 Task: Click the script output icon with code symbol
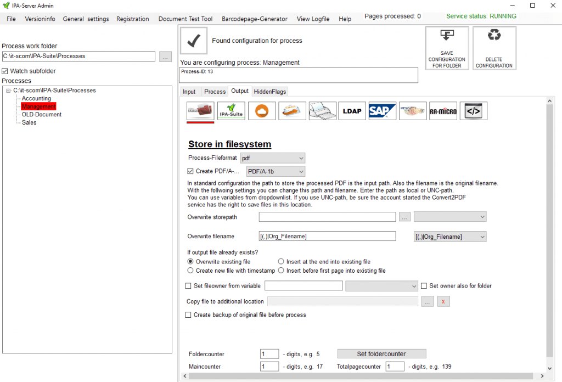coord(473,110)
